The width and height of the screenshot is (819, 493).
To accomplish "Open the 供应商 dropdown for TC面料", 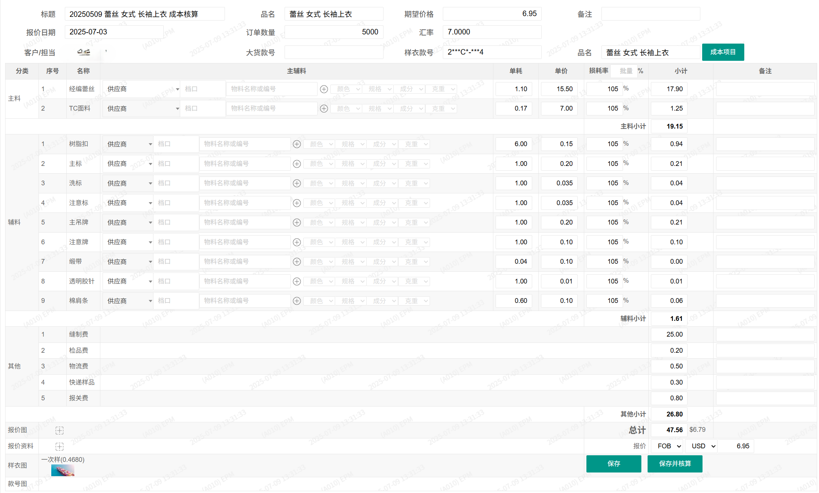I will point(141,108).
